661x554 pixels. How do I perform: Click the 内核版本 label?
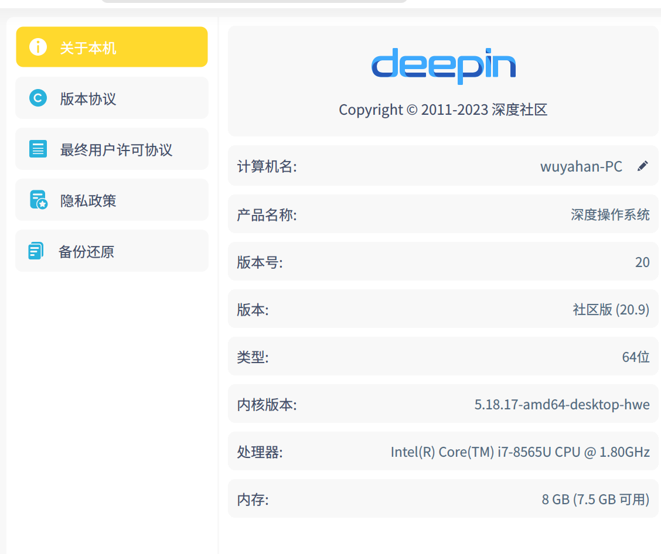click(x=267, y=405)
